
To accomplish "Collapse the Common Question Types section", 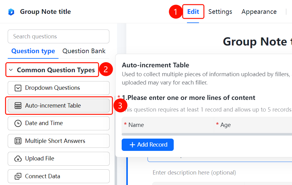I will [x=11, y=70].
